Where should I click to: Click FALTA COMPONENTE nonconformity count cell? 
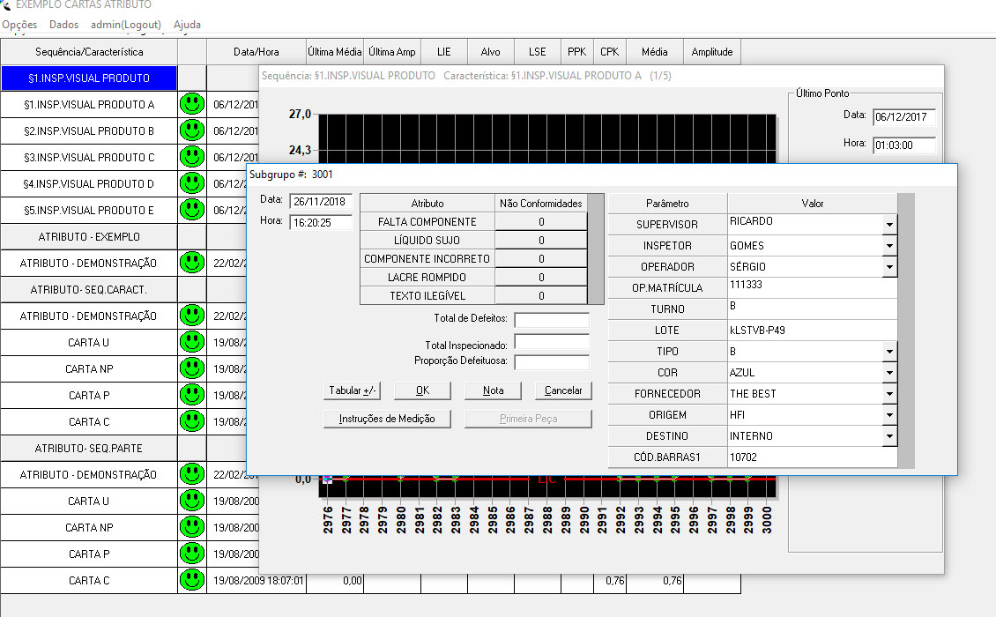[540, 222]
